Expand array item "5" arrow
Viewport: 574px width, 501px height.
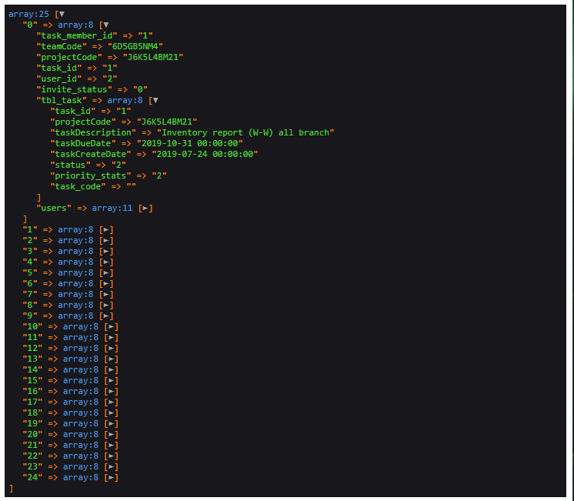click(x=108, y=272)
